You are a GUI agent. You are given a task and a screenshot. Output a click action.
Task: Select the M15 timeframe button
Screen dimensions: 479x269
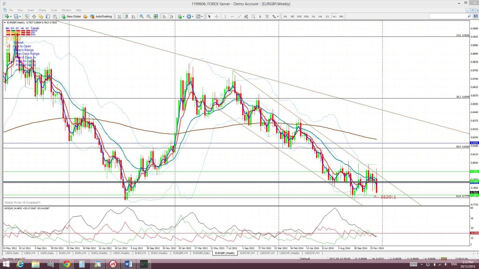(x=299, y=16)
